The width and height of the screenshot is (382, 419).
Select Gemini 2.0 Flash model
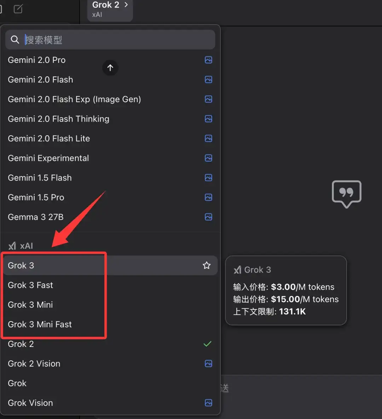pyautogui.click(x=110, y=79)
